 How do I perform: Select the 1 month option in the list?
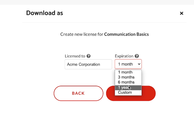pos(125,72)
